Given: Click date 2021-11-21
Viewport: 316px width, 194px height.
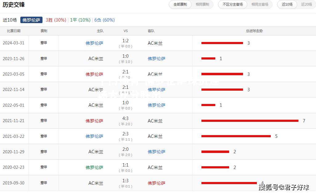Looking at the screenshot, I should [14, 121].
